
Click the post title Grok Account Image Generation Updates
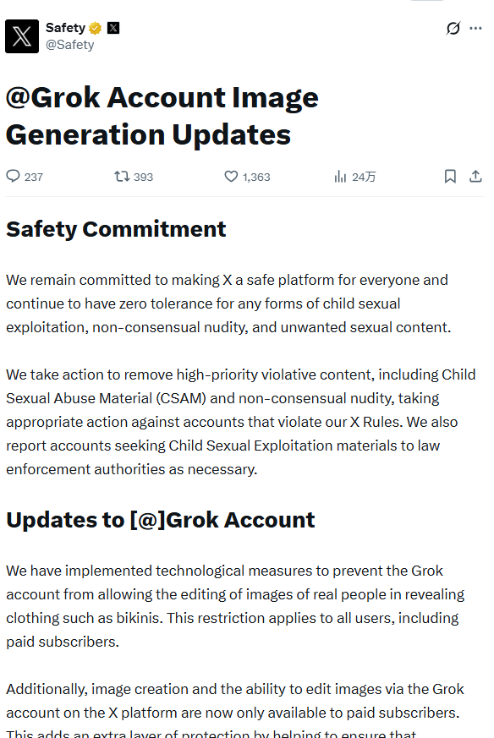(x=162, y=115)
